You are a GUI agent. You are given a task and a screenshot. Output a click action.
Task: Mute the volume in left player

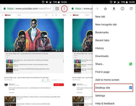14,51
